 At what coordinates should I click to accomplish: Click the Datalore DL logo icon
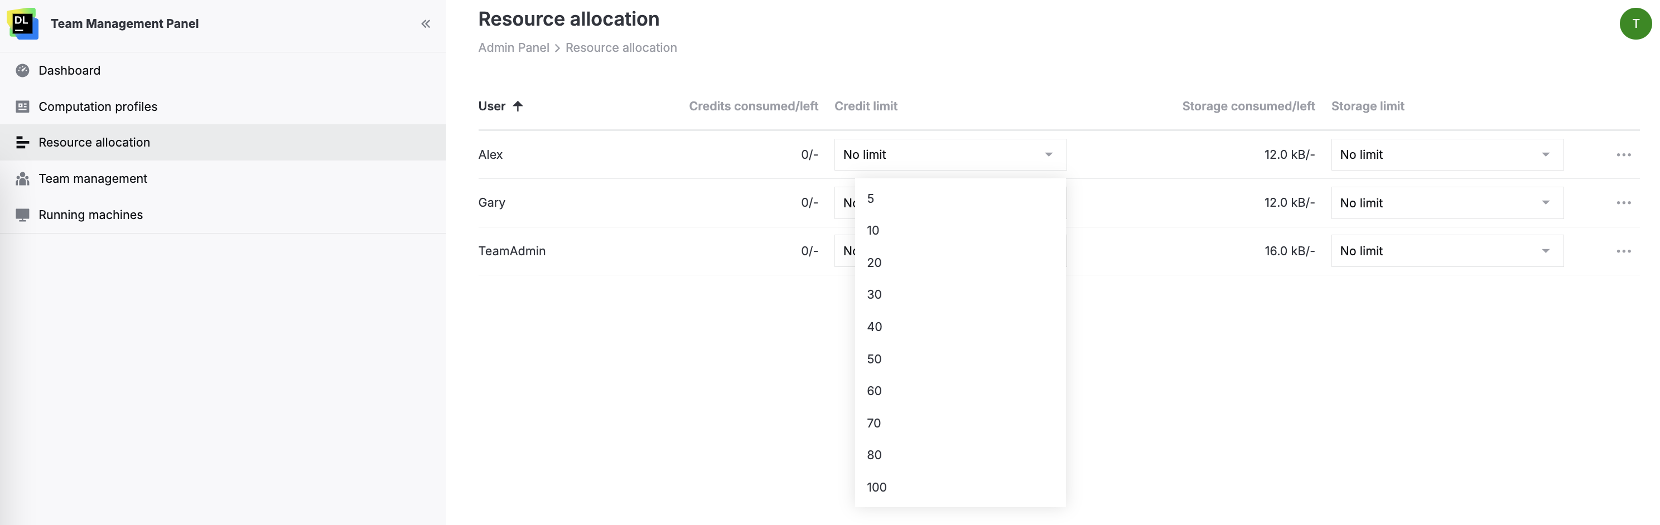(x=22, y=24)
